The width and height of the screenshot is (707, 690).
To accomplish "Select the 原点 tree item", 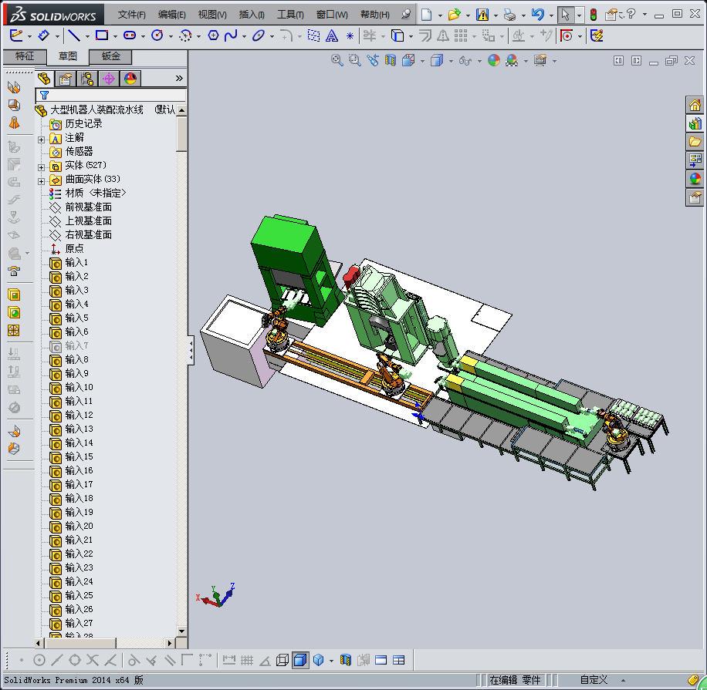I will (x=74, y=248).
